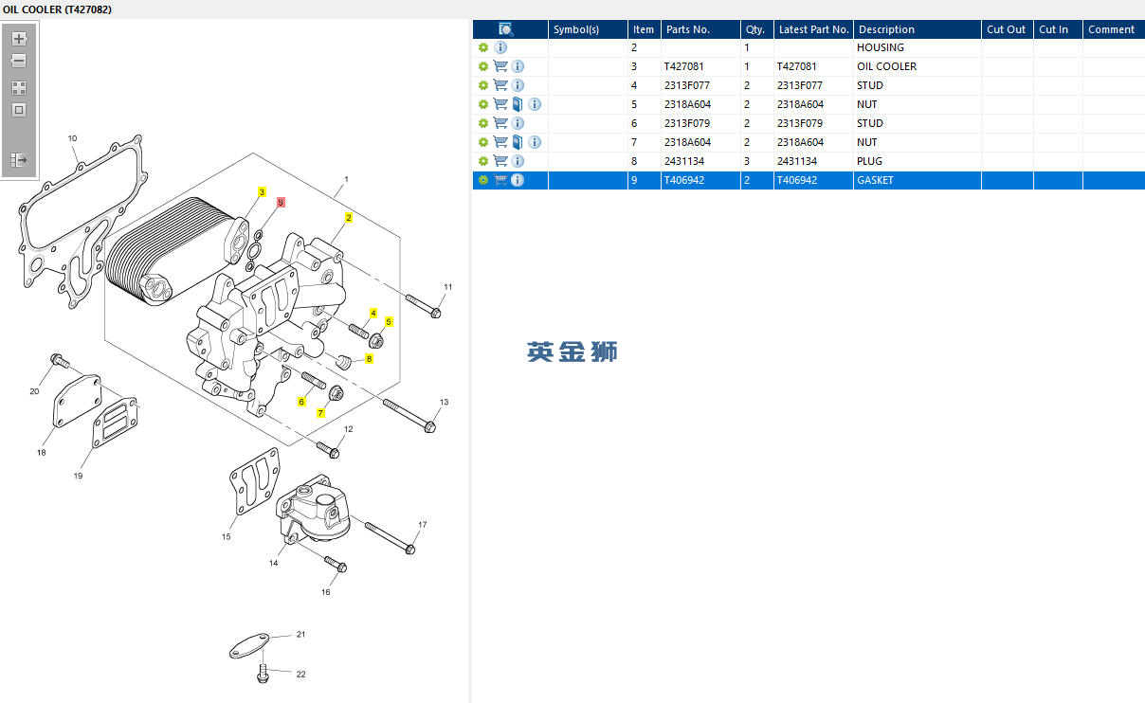Click the Cut Out column header
The width and height of the screenshot is (1145, 703).
point(1008,29)
